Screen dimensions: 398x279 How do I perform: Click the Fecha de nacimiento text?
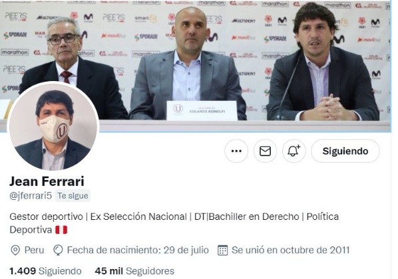coord(138,250)
